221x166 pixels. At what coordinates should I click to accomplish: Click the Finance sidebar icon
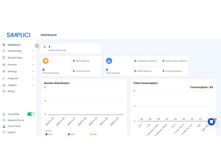click(4, 65)
